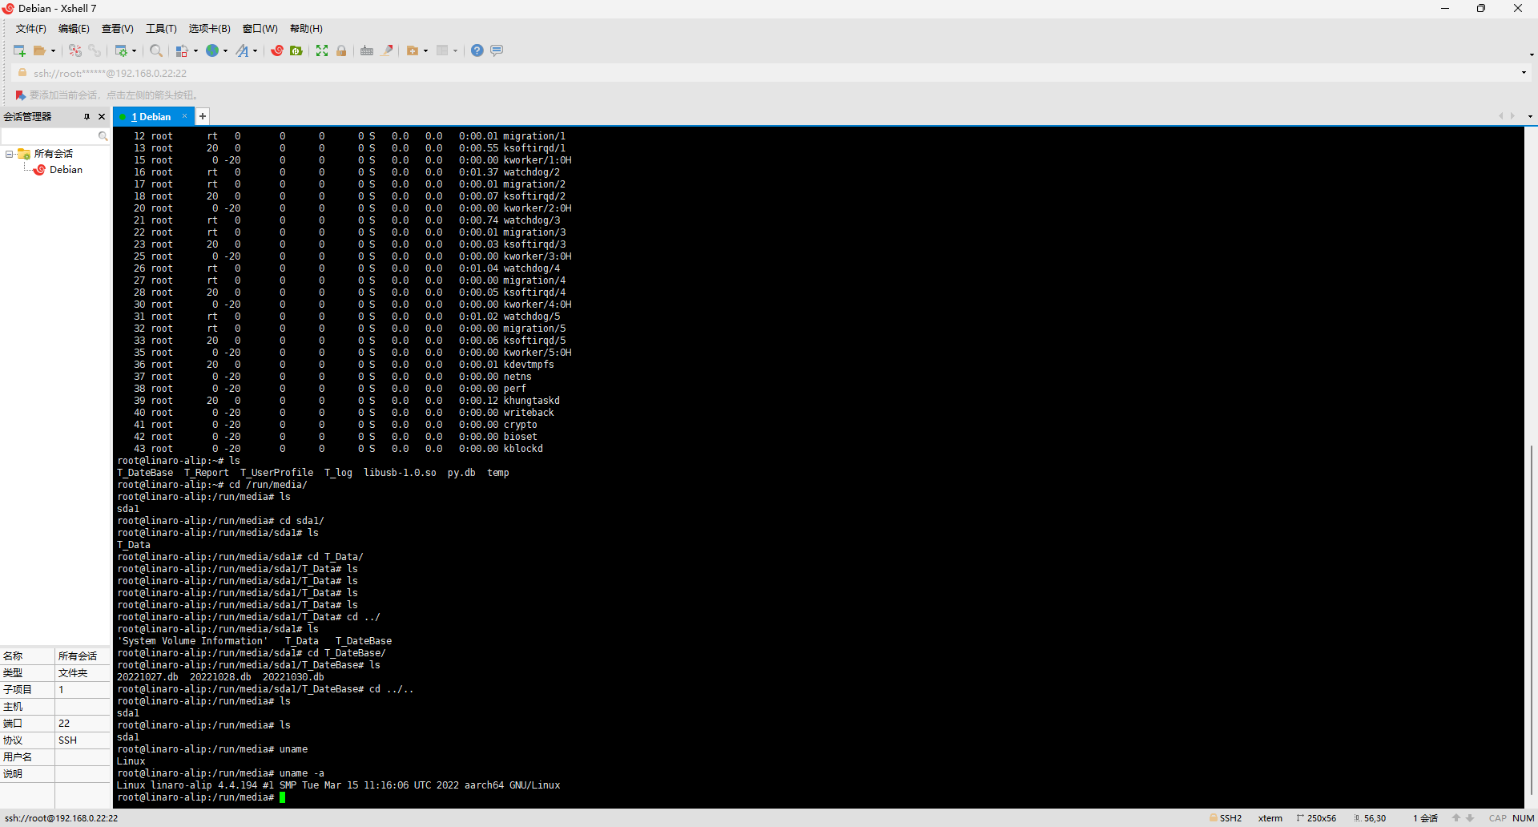Expand the color scheme dropdown arrow

tap(195, 50)
